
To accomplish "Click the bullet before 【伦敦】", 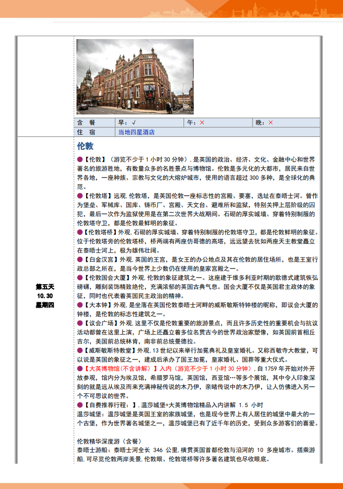I will pyautogui.click(x=80, y=159).
